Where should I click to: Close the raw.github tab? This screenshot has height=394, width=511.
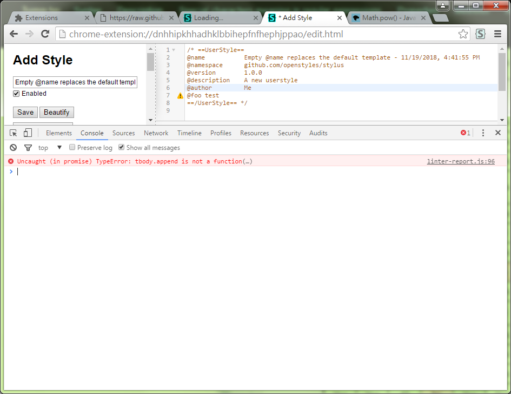[x=171, y=18]
